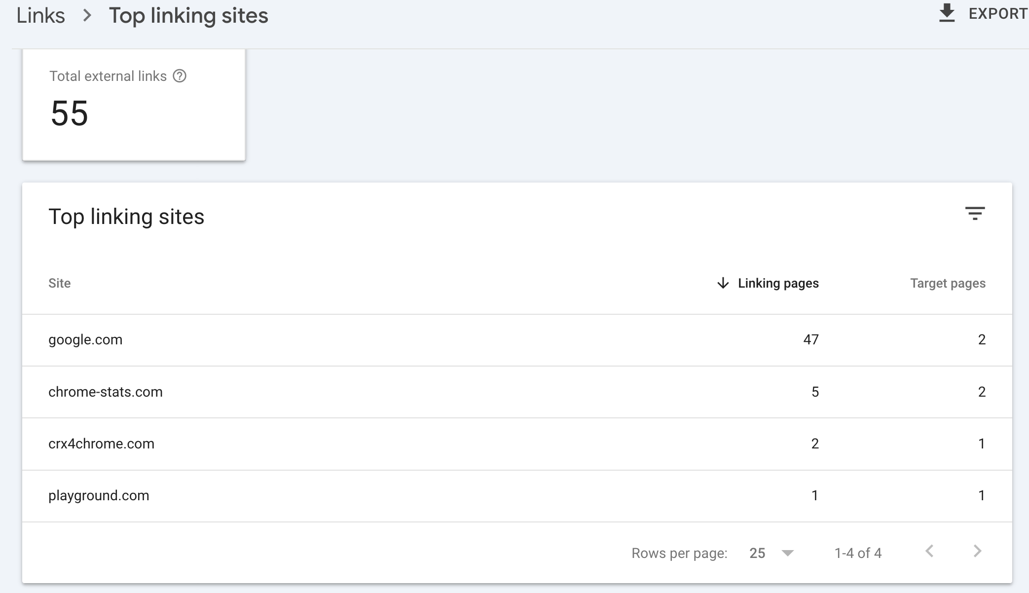The height and width of the screenshot is (593, 1029).
Task: Click the EXPORT button label
Action: tap(998, 13)
